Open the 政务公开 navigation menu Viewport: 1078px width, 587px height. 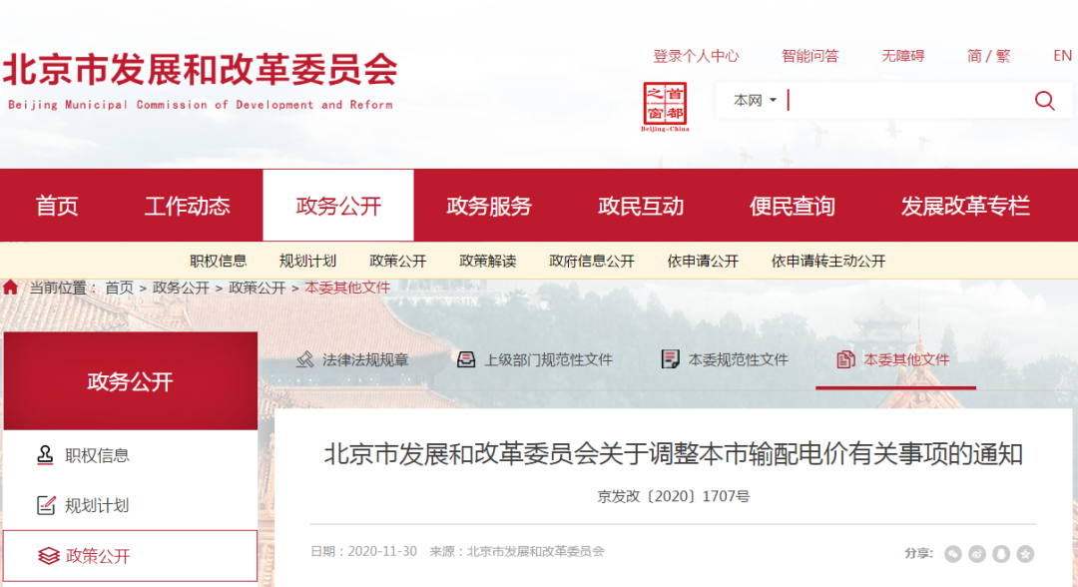pyautogui.click(x=338, y=206)
